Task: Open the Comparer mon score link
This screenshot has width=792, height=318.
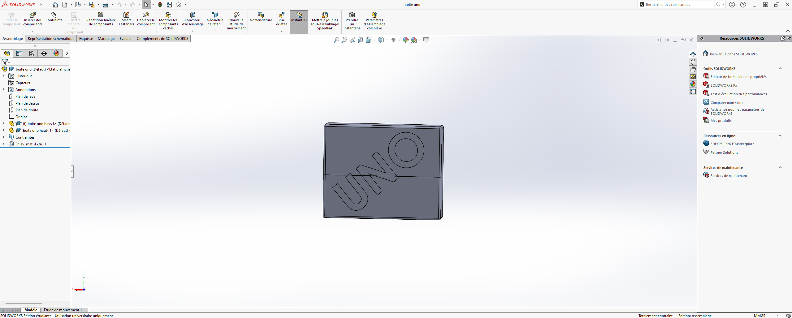Action: pyautogui.click(x=727, y=103)
